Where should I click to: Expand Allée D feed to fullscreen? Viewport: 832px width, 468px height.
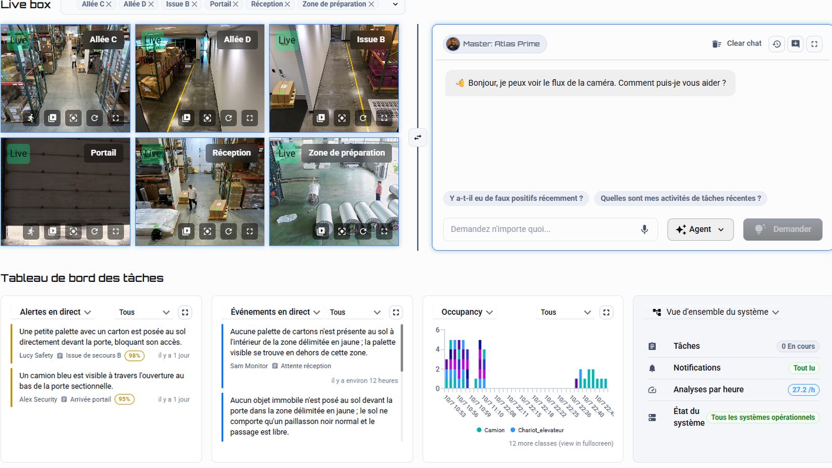(250, 118)
